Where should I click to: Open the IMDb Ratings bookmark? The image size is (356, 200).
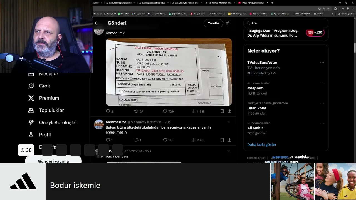tap(237, 14)
